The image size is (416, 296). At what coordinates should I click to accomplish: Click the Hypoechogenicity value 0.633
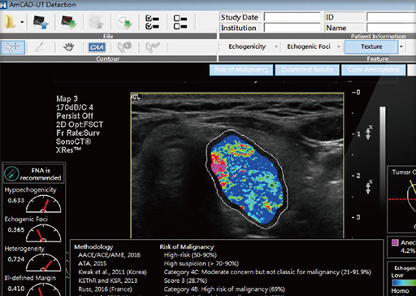pos(16,201)
